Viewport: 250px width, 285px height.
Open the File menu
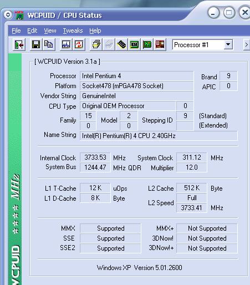pyautogui.click(x=16, y=30)
